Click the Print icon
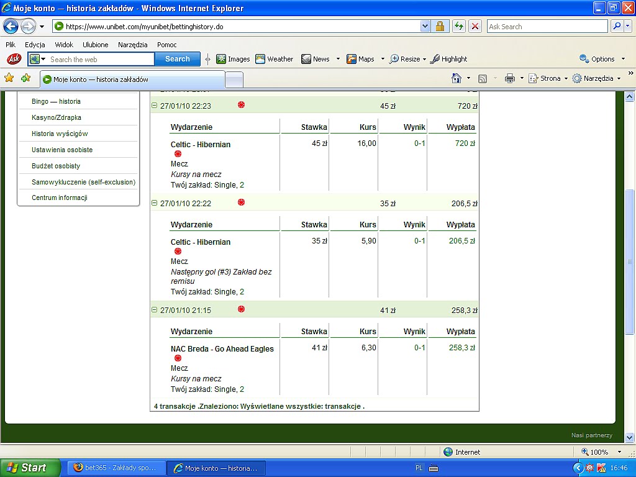This screenshot has width=636, height=477. pyautogui.click(x=509, y=78)
